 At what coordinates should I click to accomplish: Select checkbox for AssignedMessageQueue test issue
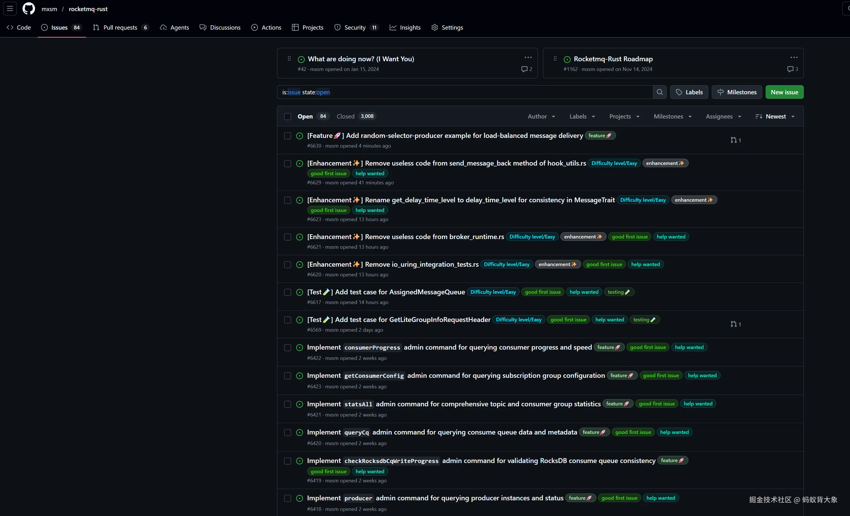coord(287,292)
